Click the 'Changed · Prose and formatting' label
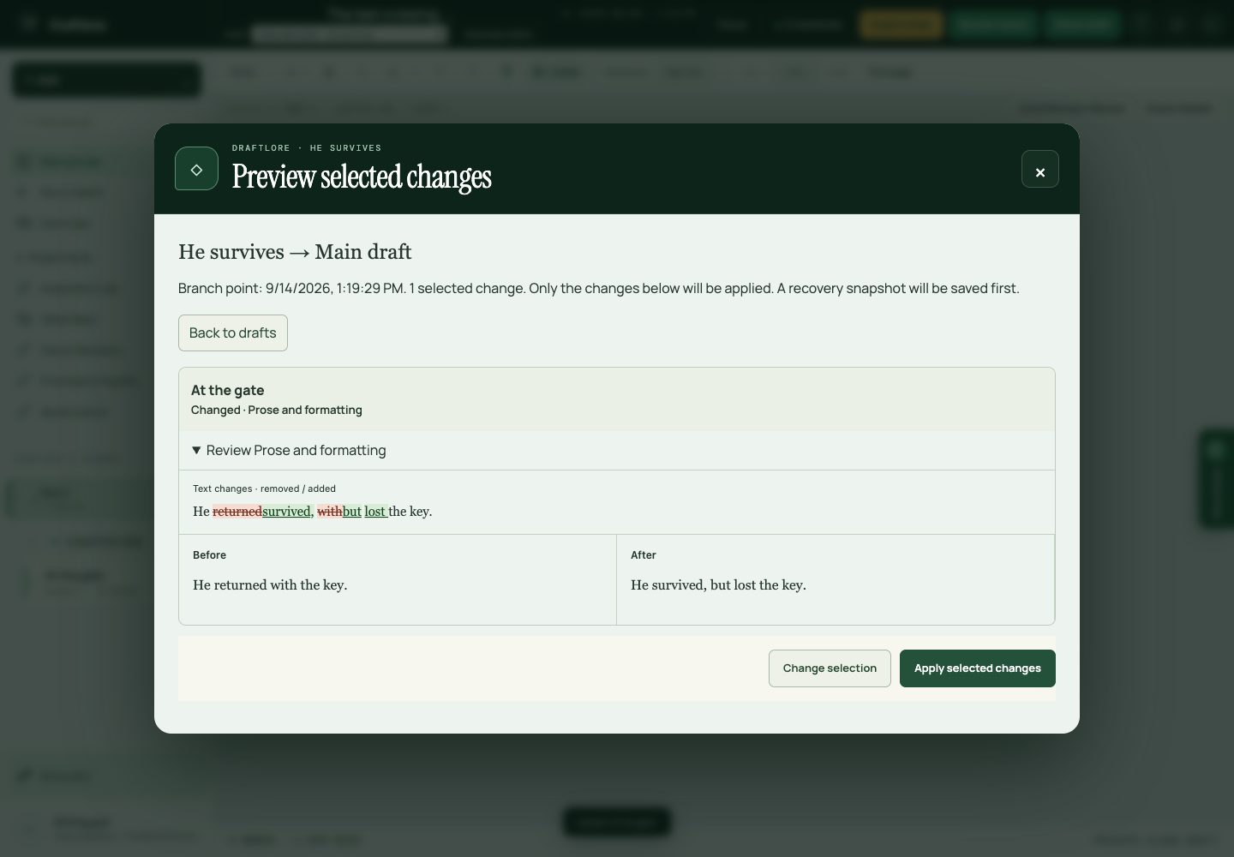The height and width of the screenshot is (857, 1234). 277,411
